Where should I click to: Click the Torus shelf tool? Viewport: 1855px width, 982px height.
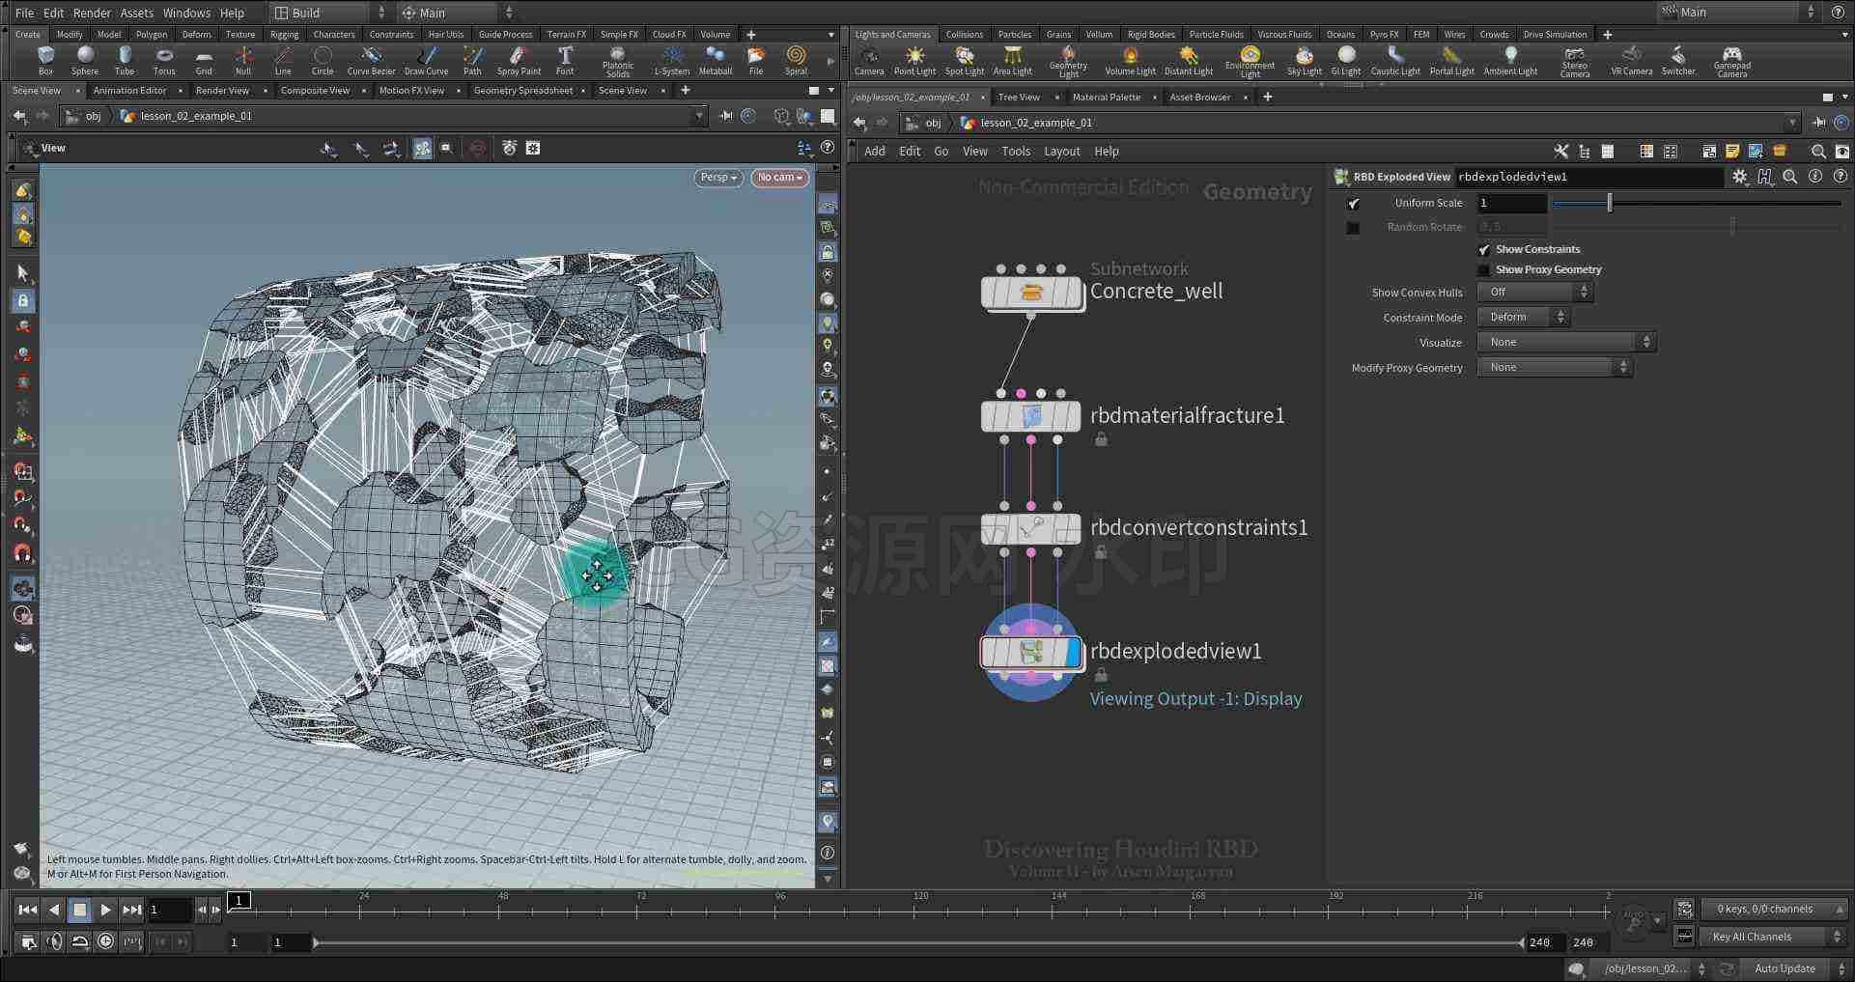click(164, 60)
